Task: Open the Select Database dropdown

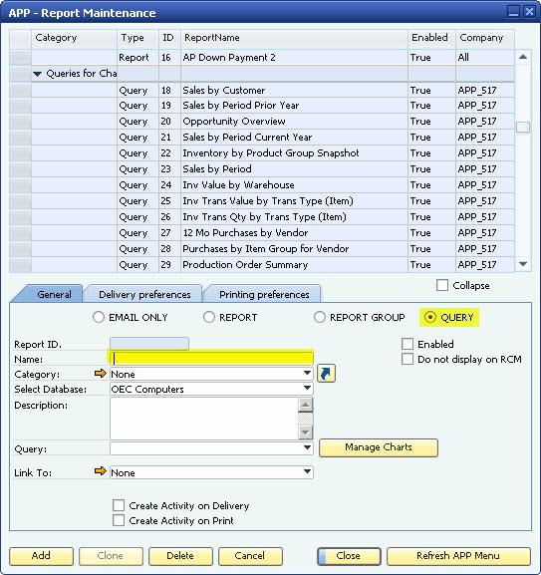Action: tap(307, 389)
